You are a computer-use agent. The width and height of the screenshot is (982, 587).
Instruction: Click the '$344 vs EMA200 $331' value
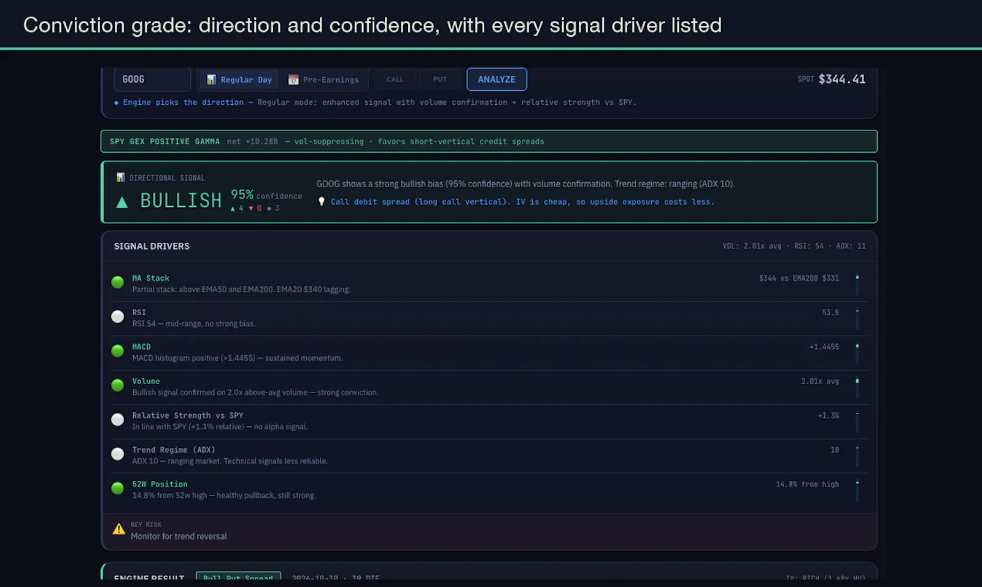point(798,278)
